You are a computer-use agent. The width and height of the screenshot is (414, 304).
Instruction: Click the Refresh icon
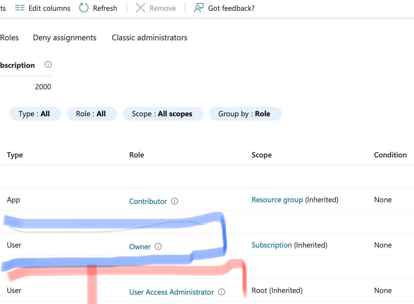click(84, 8)
